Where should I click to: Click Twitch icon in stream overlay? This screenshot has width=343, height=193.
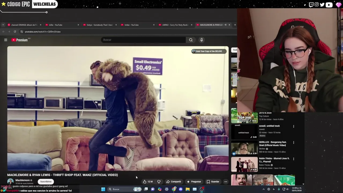(x=311, y=4)
